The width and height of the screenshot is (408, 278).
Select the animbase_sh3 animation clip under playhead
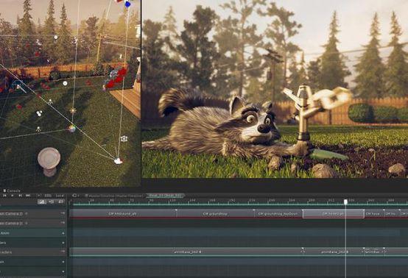tap(334, 252)
